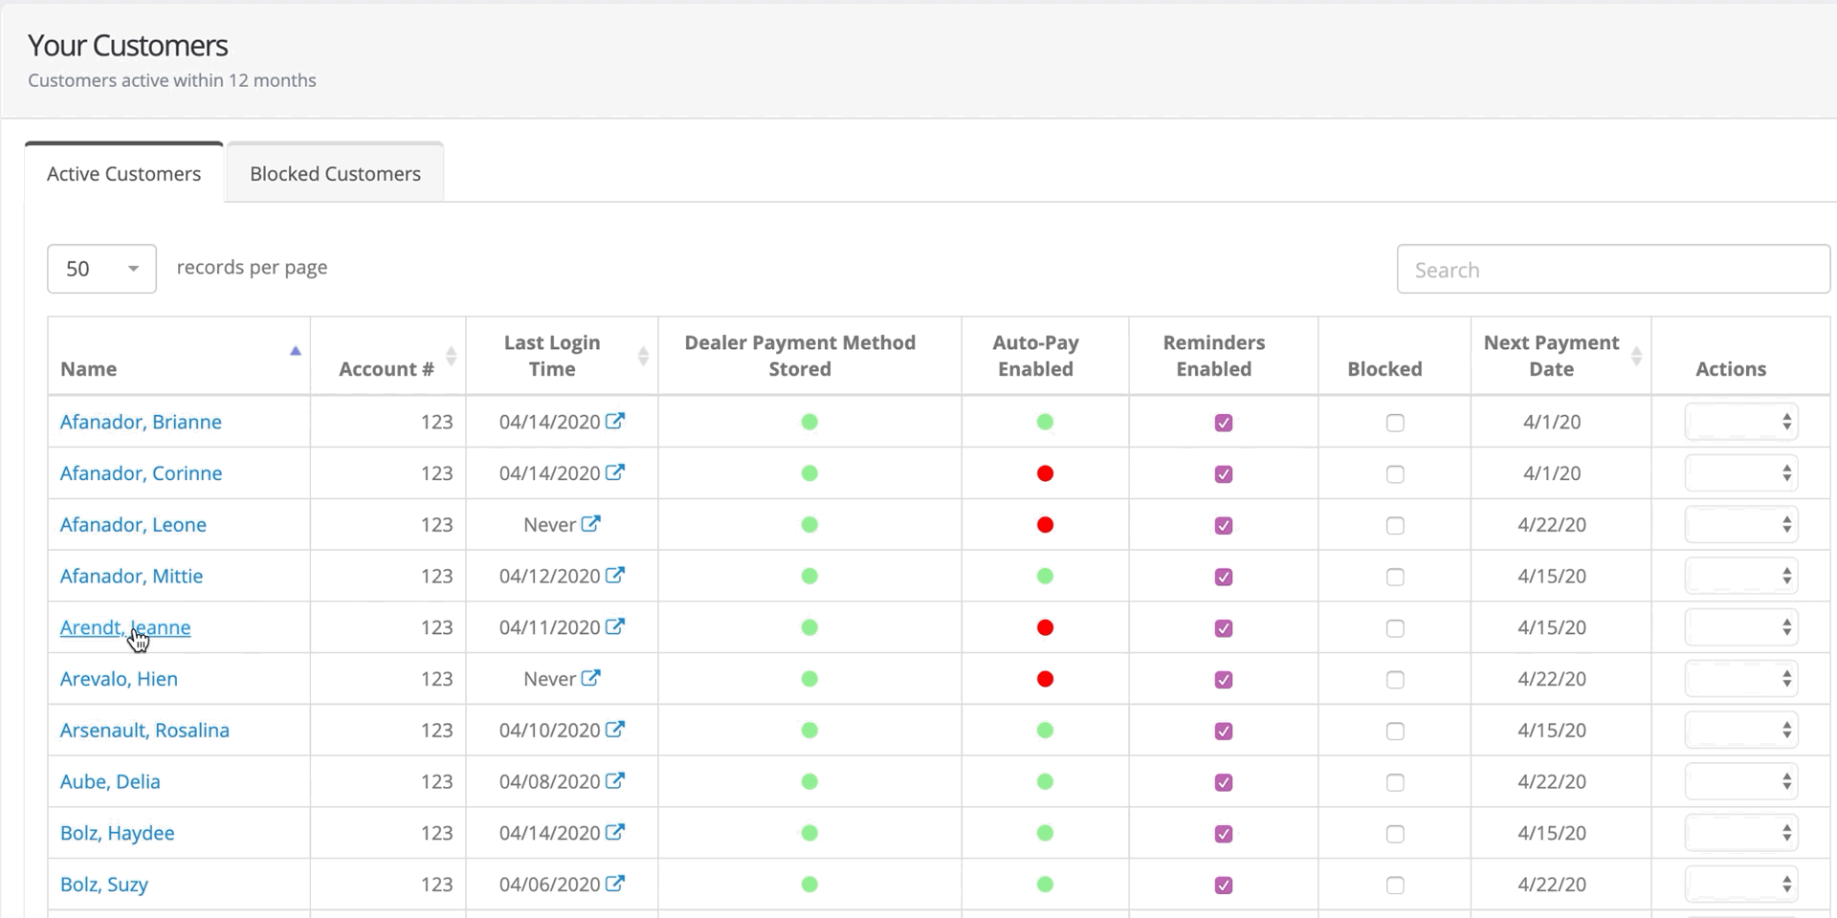Switch to the Blocked Customers tab
The width and height of the screenshot is (1837, 918).
(x=335, y=174)
